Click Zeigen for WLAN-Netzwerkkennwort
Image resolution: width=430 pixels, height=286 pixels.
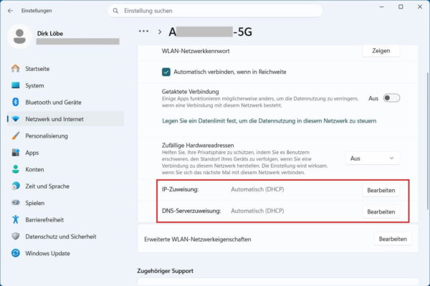pyautogui.click(x=381, y=51)
